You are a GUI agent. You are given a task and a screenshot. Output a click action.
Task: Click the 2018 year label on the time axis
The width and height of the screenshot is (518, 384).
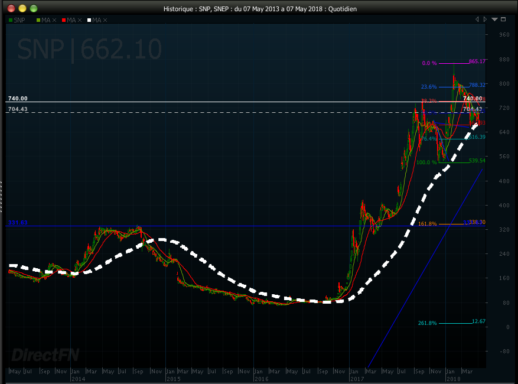tap(453, 379)
